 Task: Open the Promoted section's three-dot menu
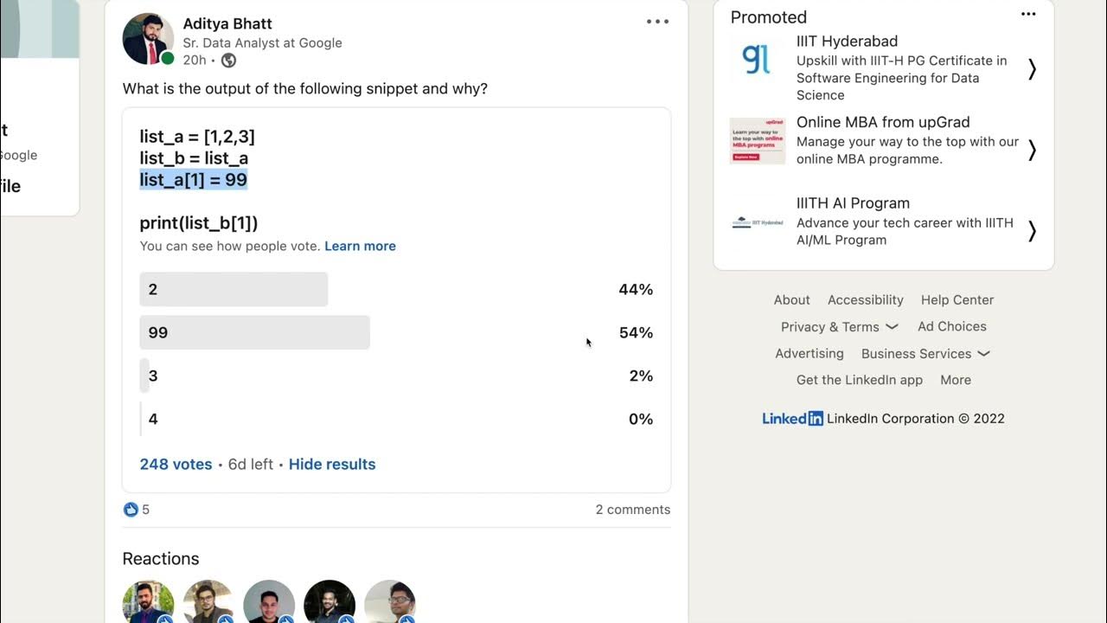click(x=1027, y=15)
